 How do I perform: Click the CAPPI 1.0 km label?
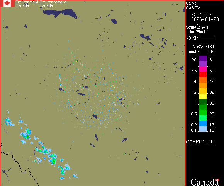point(201,142)
